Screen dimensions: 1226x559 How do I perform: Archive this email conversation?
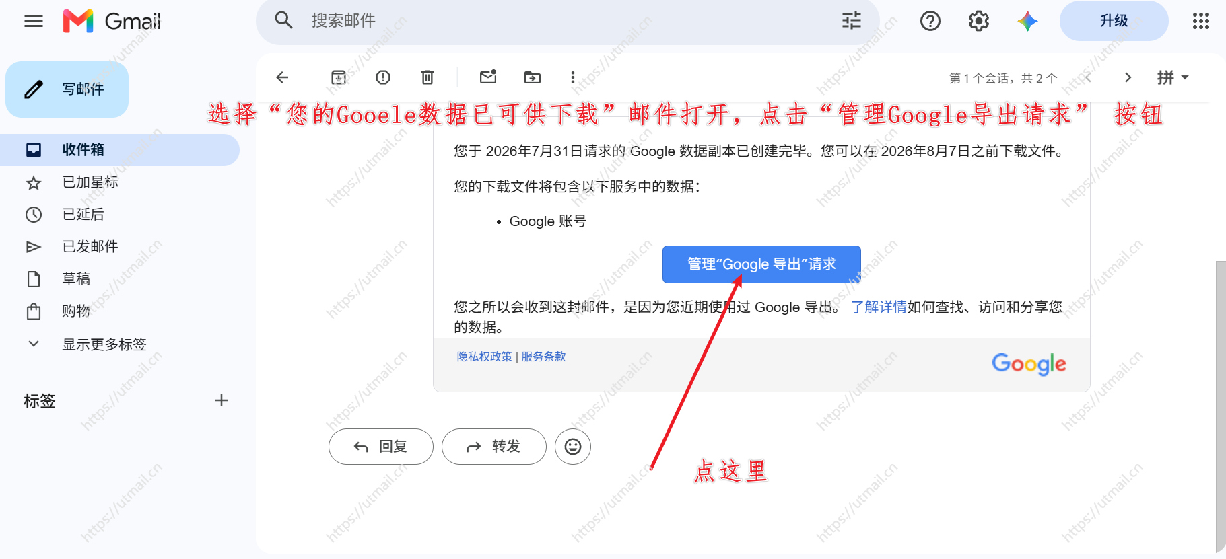(339, 77)
